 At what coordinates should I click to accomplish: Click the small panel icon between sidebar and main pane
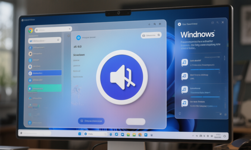tap(68, 36)
